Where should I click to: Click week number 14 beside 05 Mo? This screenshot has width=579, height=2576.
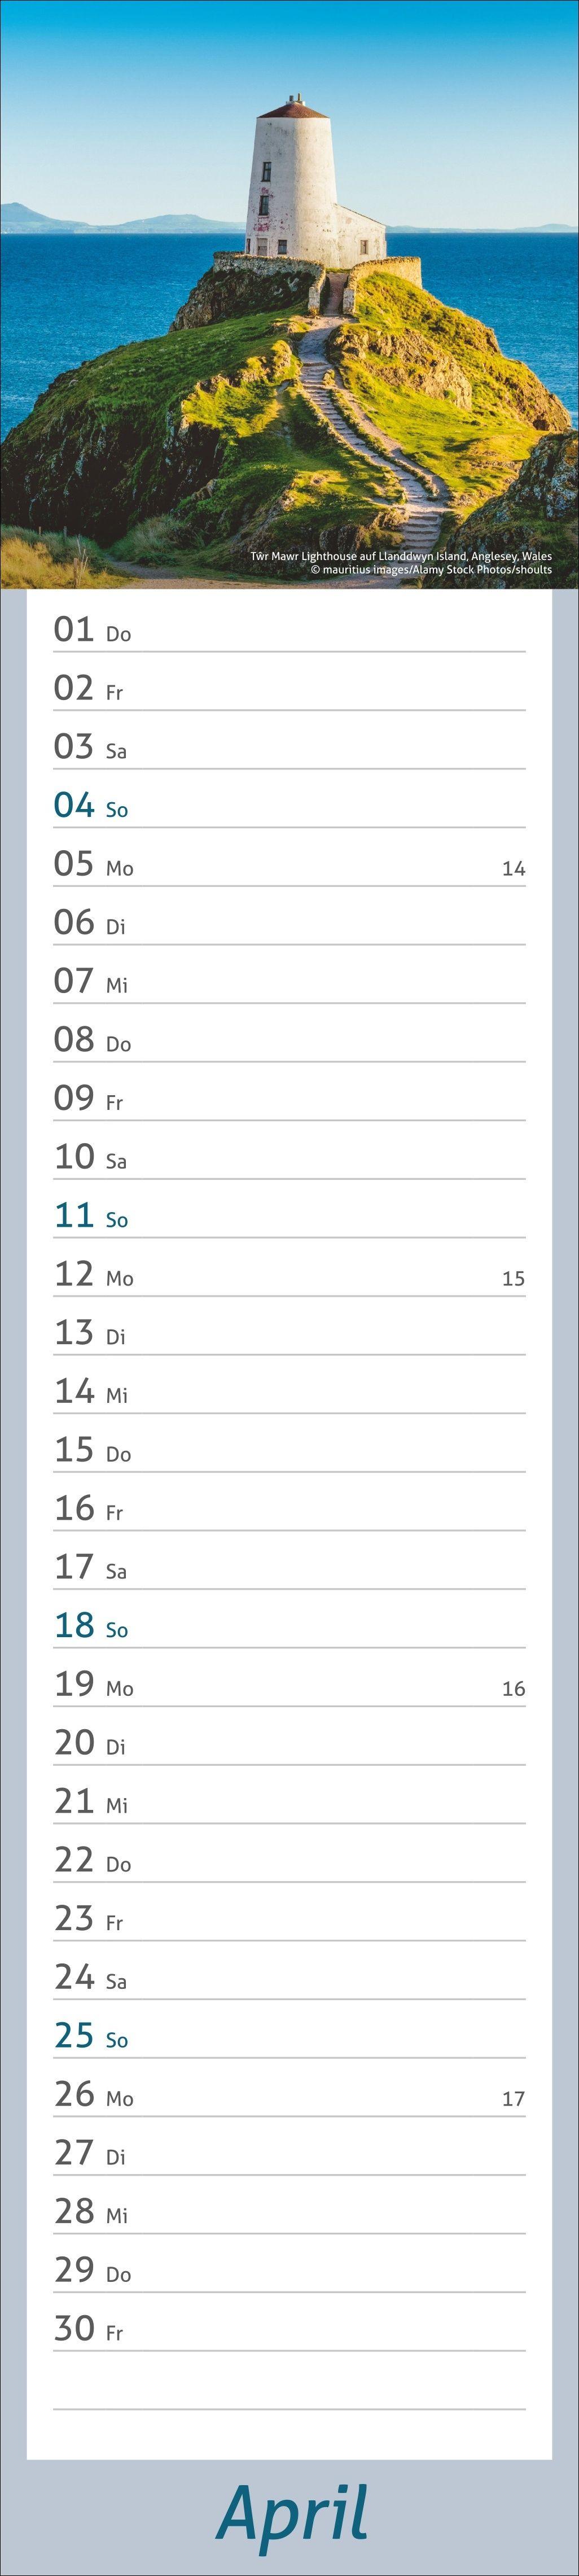[x=513, y=868]
